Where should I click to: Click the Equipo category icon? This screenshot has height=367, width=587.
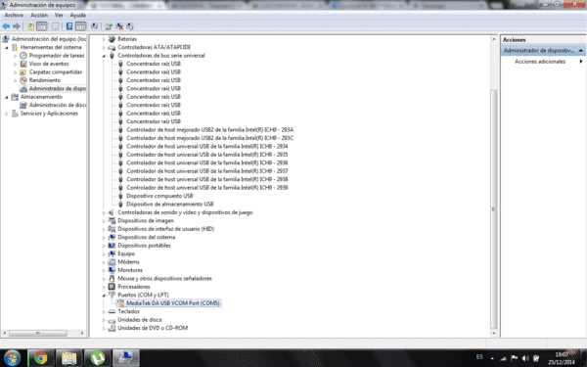tap(112, 253)
